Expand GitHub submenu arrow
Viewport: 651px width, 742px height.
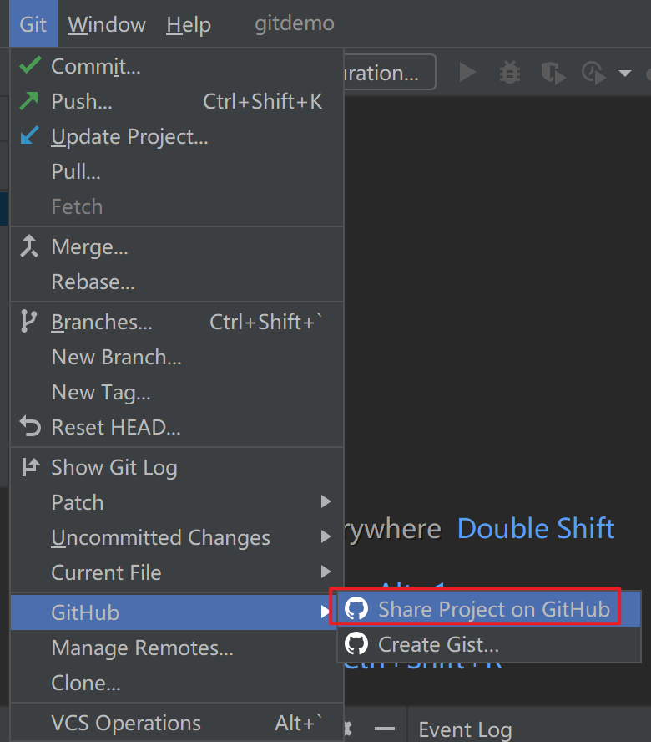[325, 612]
